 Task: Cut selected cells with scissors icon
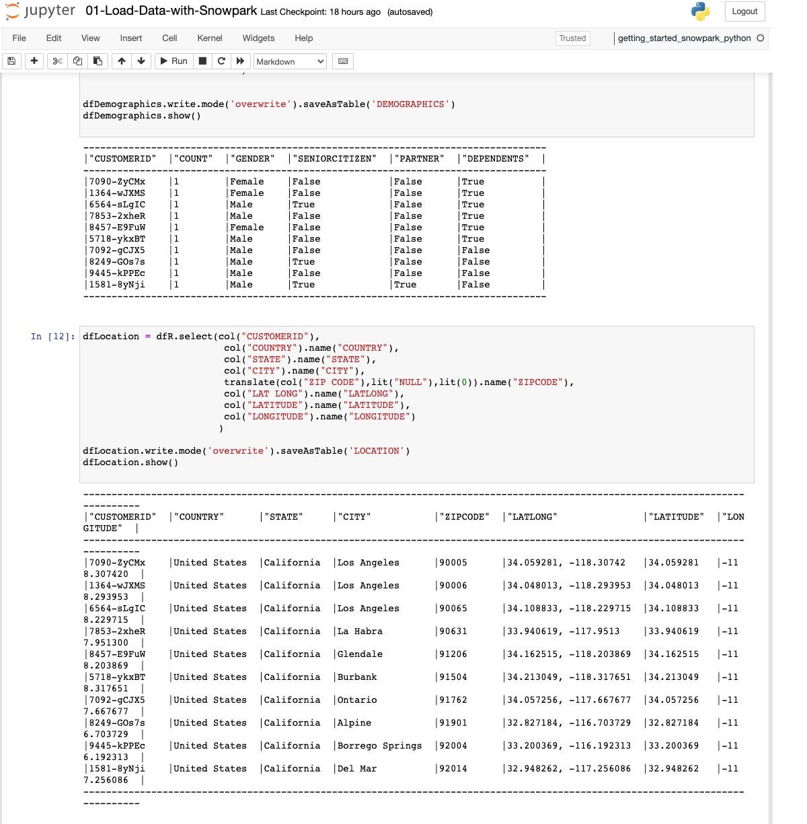[x=57, y=61]
